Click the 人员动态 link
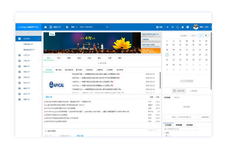The width and height of the screenshot is (227, 148). pyautogui.click(x=193, y=91)
